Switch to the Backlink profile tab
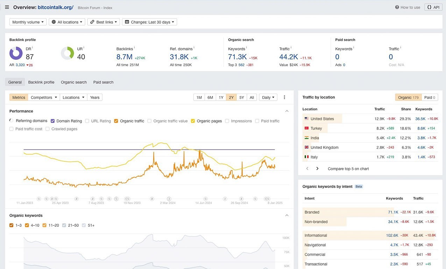Image resolution: width=446 pixels, height=269 pixels. pos(41,82)
